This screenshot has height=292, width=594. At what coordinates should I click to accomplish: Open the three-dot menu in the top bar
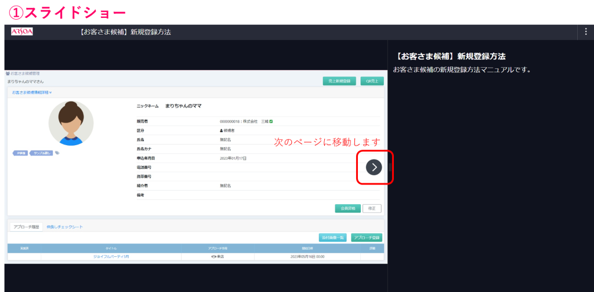(x=586, y=32)
